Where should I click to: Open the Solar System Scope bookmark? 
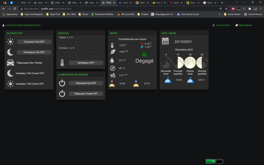coord(188,14)
